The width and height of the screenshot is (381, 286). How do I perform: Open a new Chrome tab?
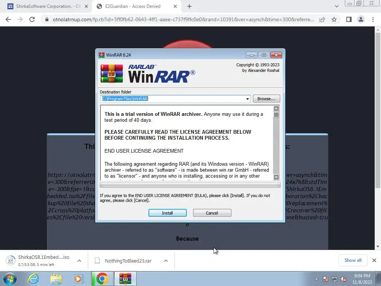(x=189, y=7)
